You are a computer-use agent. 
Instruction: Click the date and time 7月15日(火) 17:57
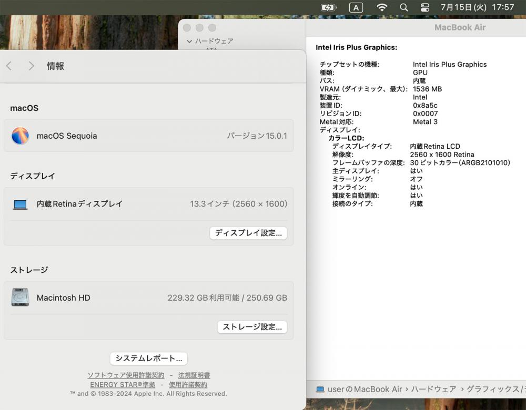477,7
